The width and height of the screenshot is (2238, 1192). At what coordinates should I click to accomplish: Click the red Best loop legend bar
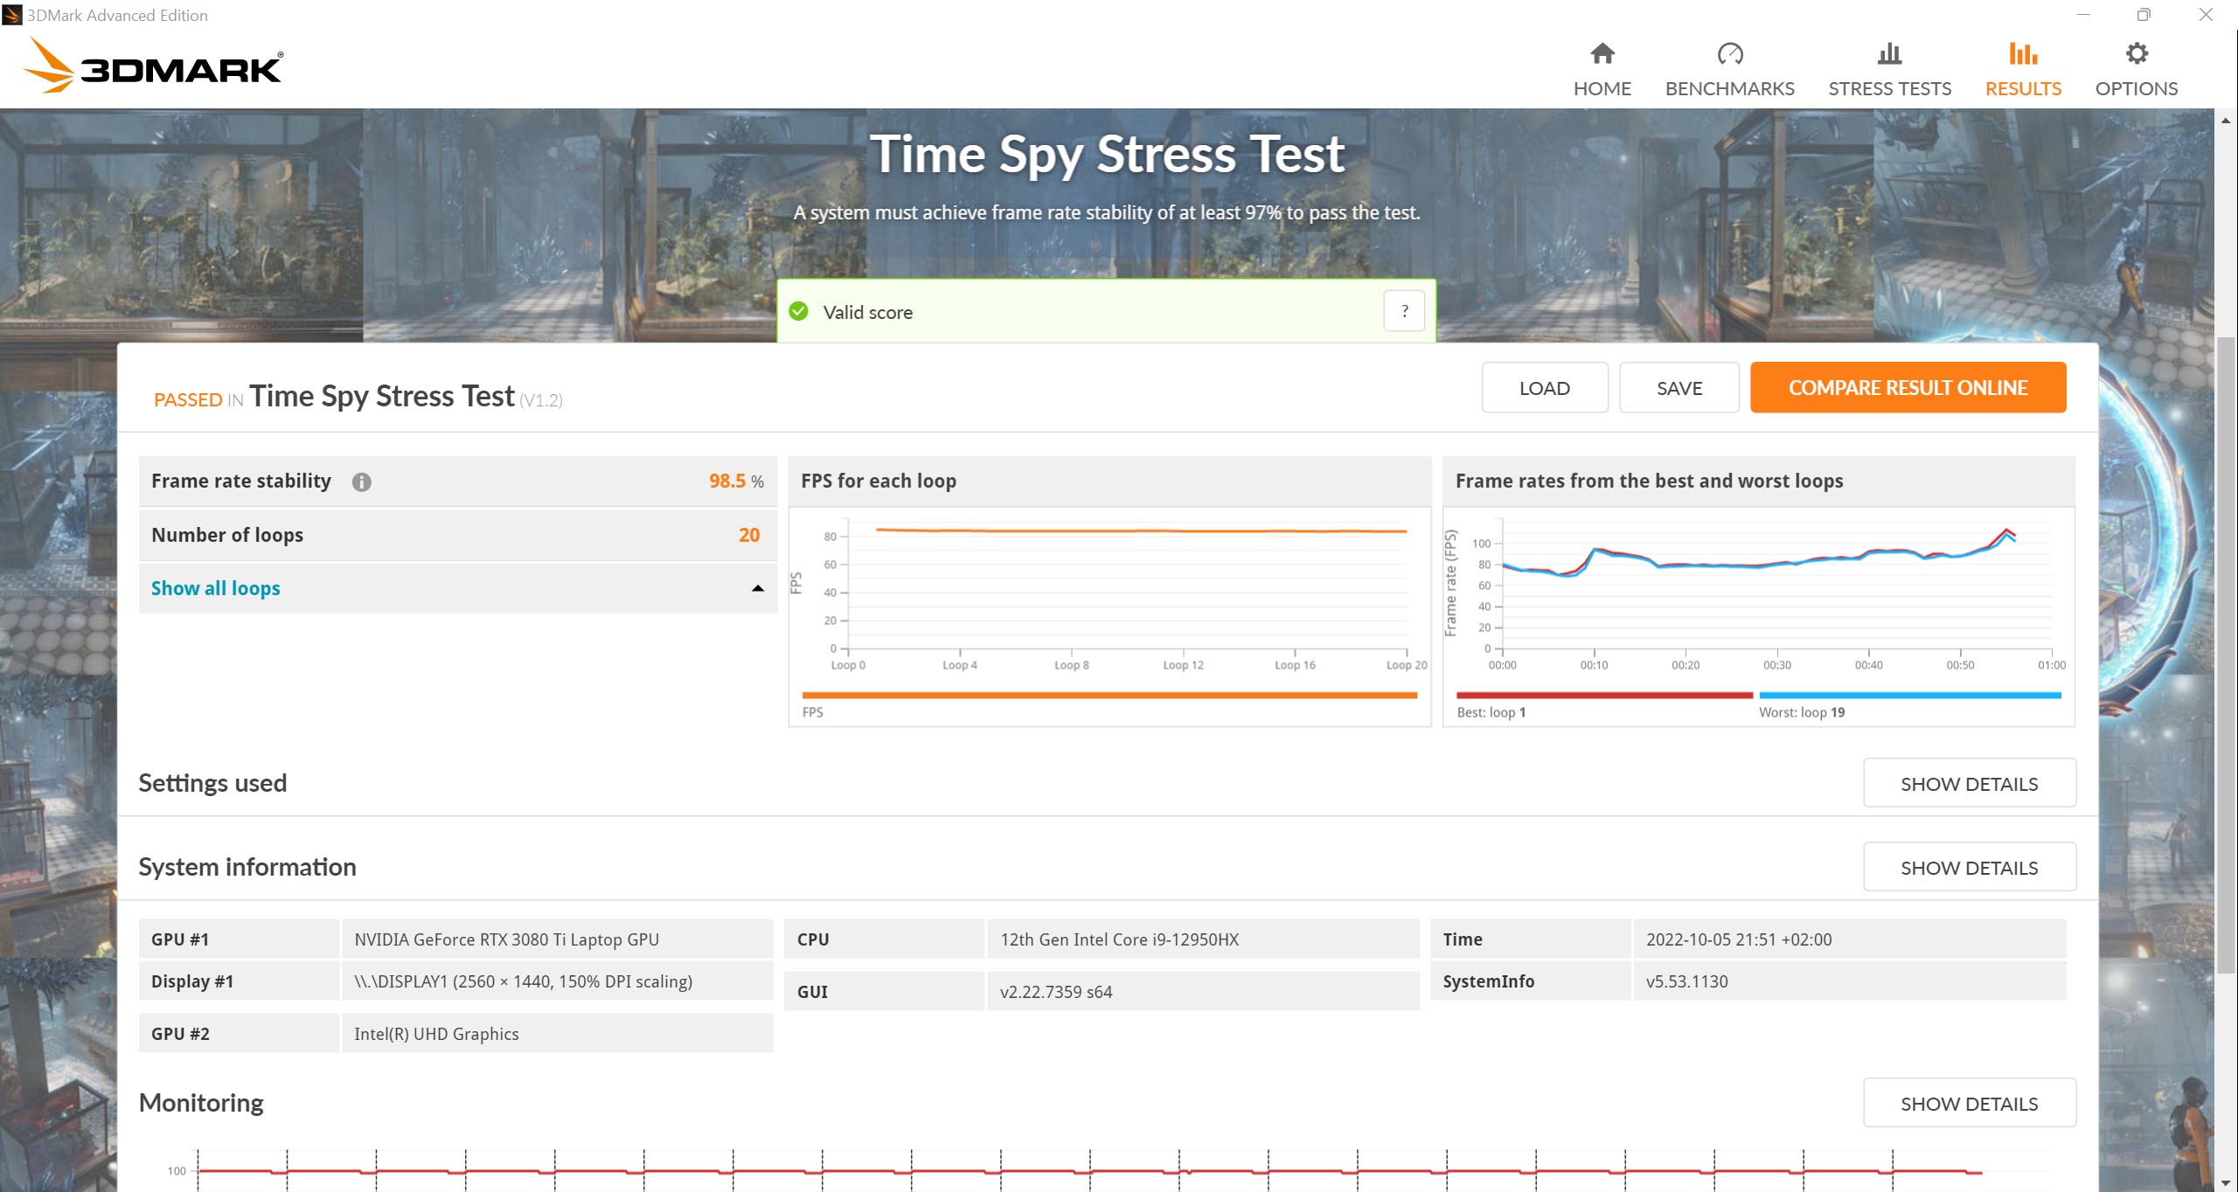1604,696
